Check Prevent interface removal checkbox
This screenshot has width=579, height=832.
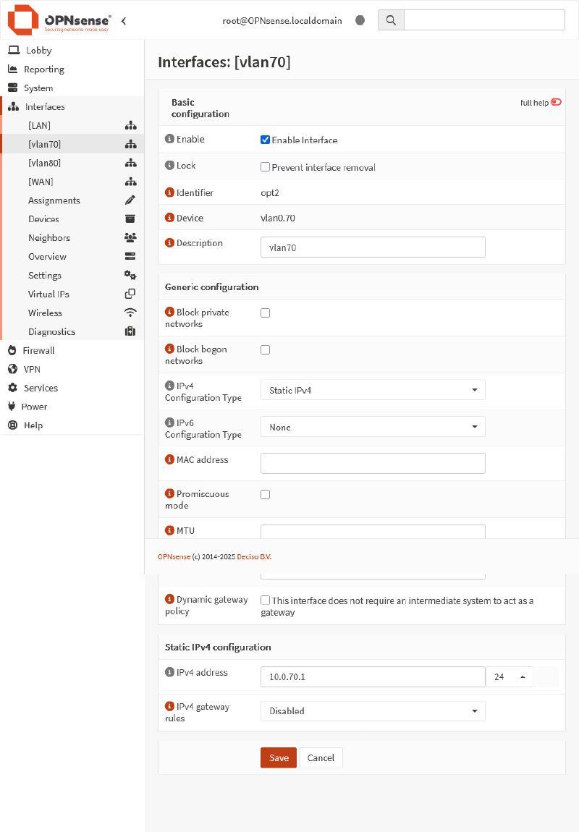coord(265,167)
